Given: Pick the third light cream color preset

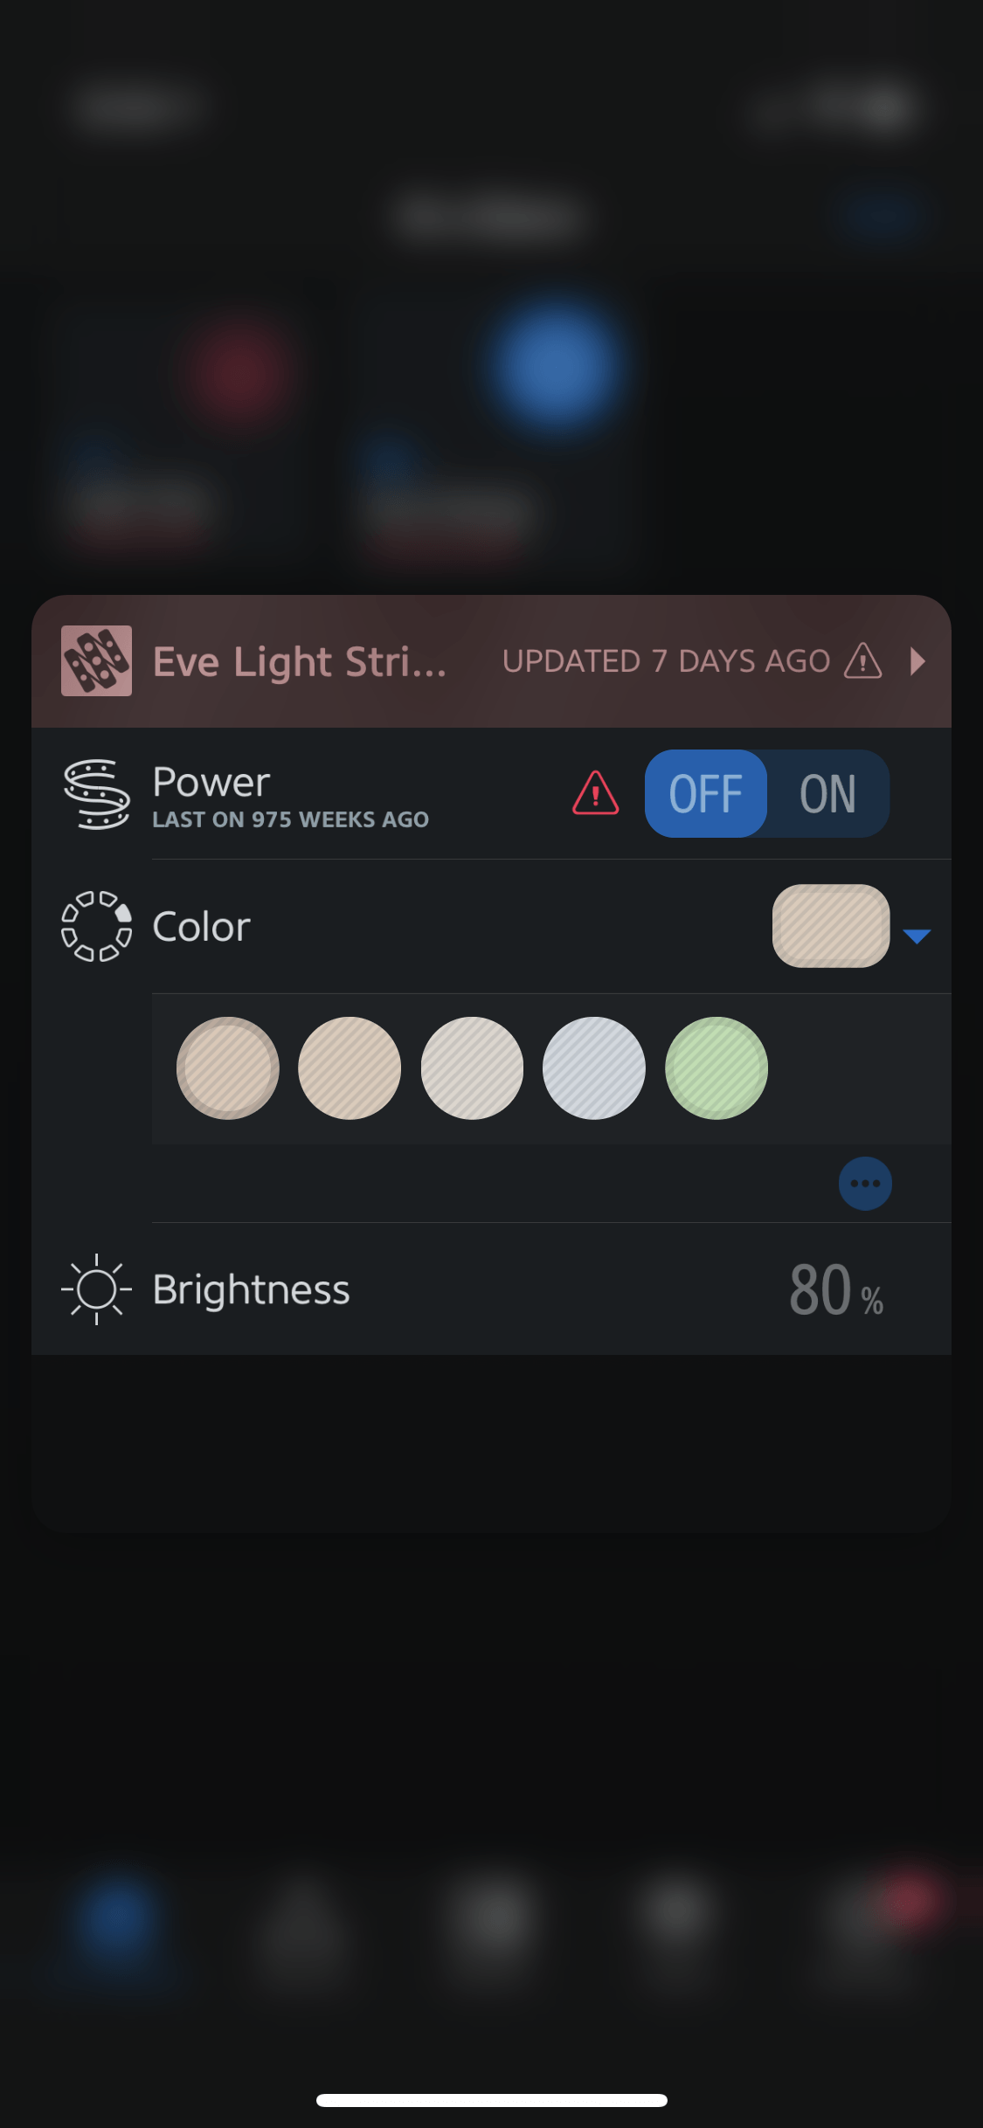Looking at the screenshot, I should coord(472,1068).
